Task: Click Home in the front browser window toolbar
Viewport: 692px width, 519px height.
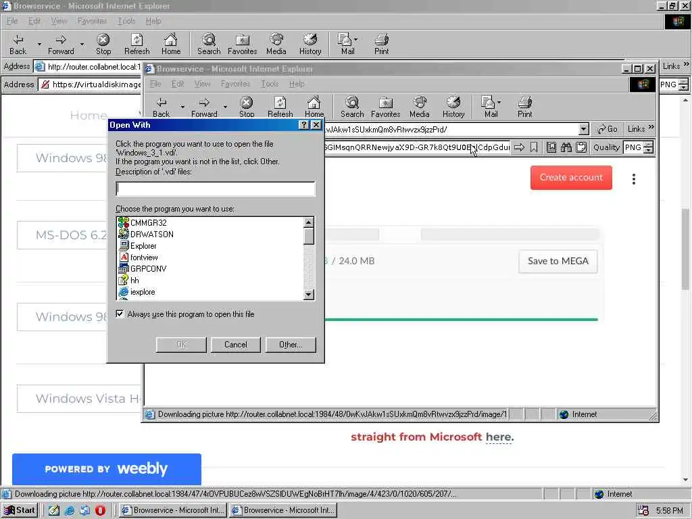Action: click(314, 107)
